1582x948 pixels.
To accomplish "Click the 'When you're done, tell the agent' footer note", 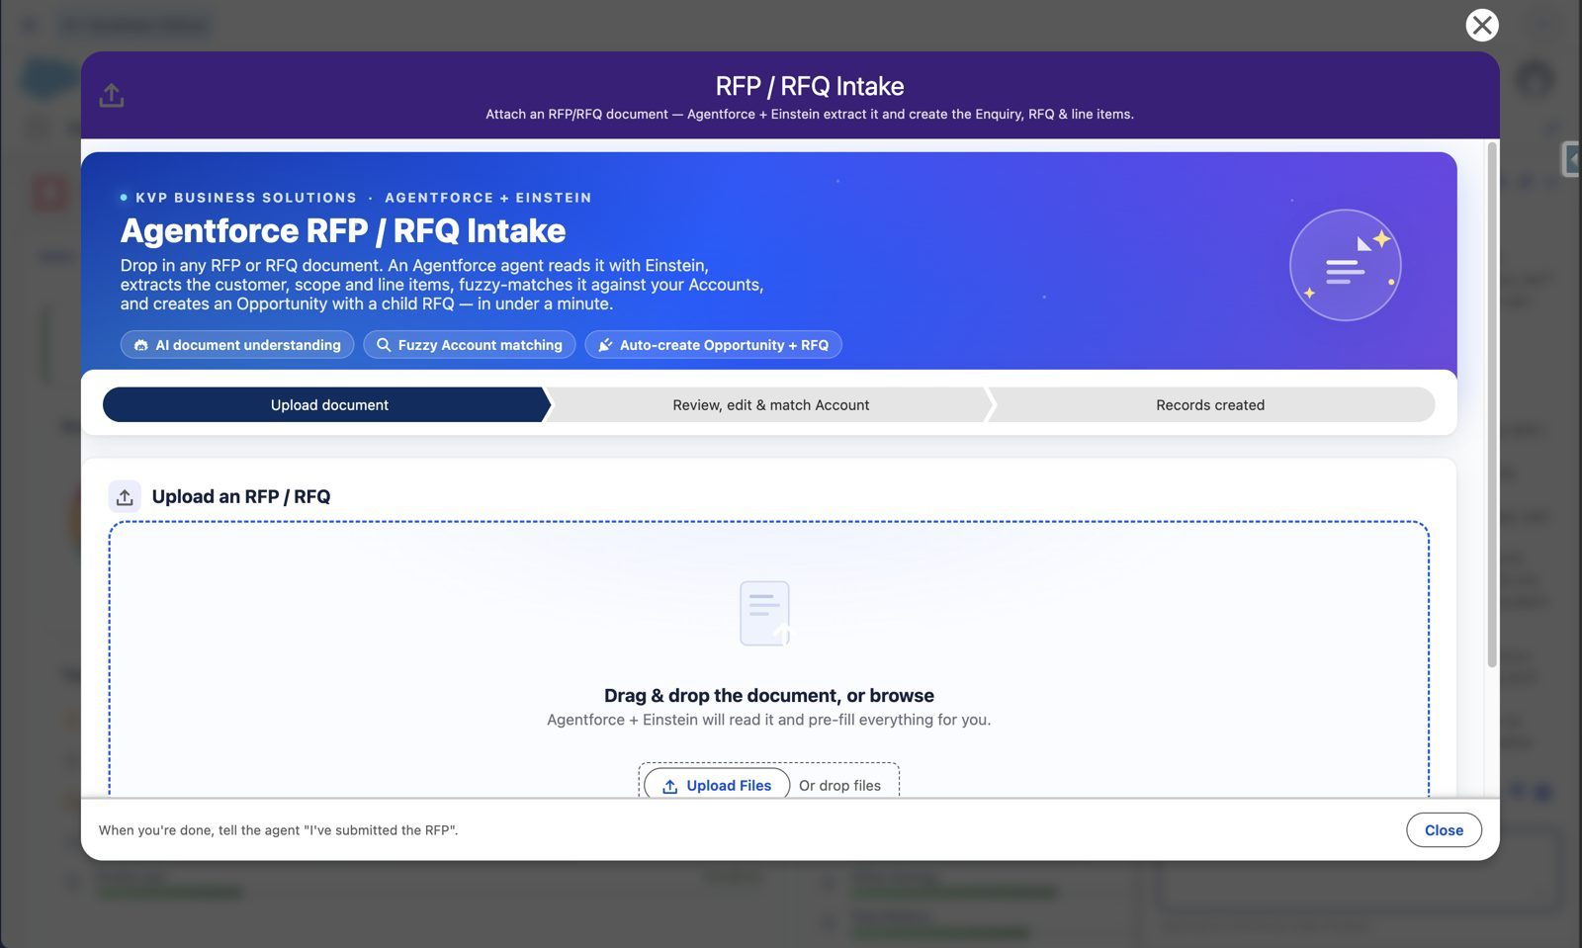I will [x=279, y=830].
